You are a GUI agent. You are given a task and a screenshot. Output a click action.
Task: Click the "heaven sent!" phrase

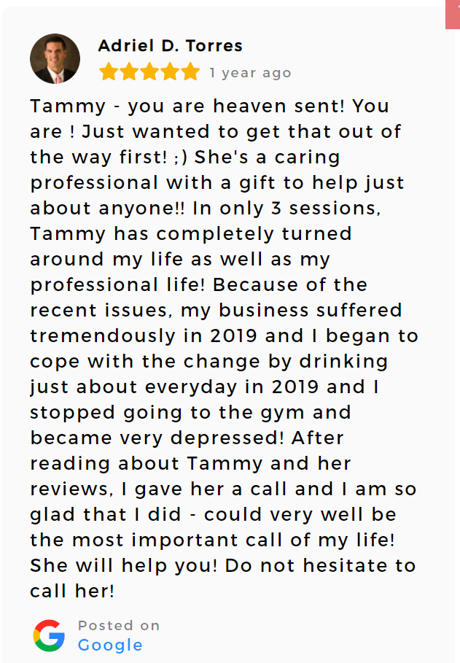(279, 106)
